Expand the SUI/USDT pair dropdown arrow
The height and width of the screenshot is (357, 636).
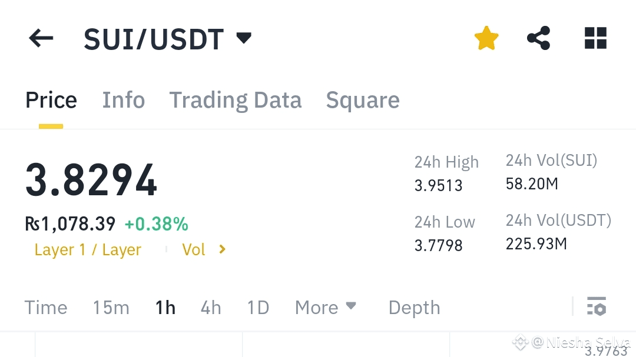tap(244, 38)
